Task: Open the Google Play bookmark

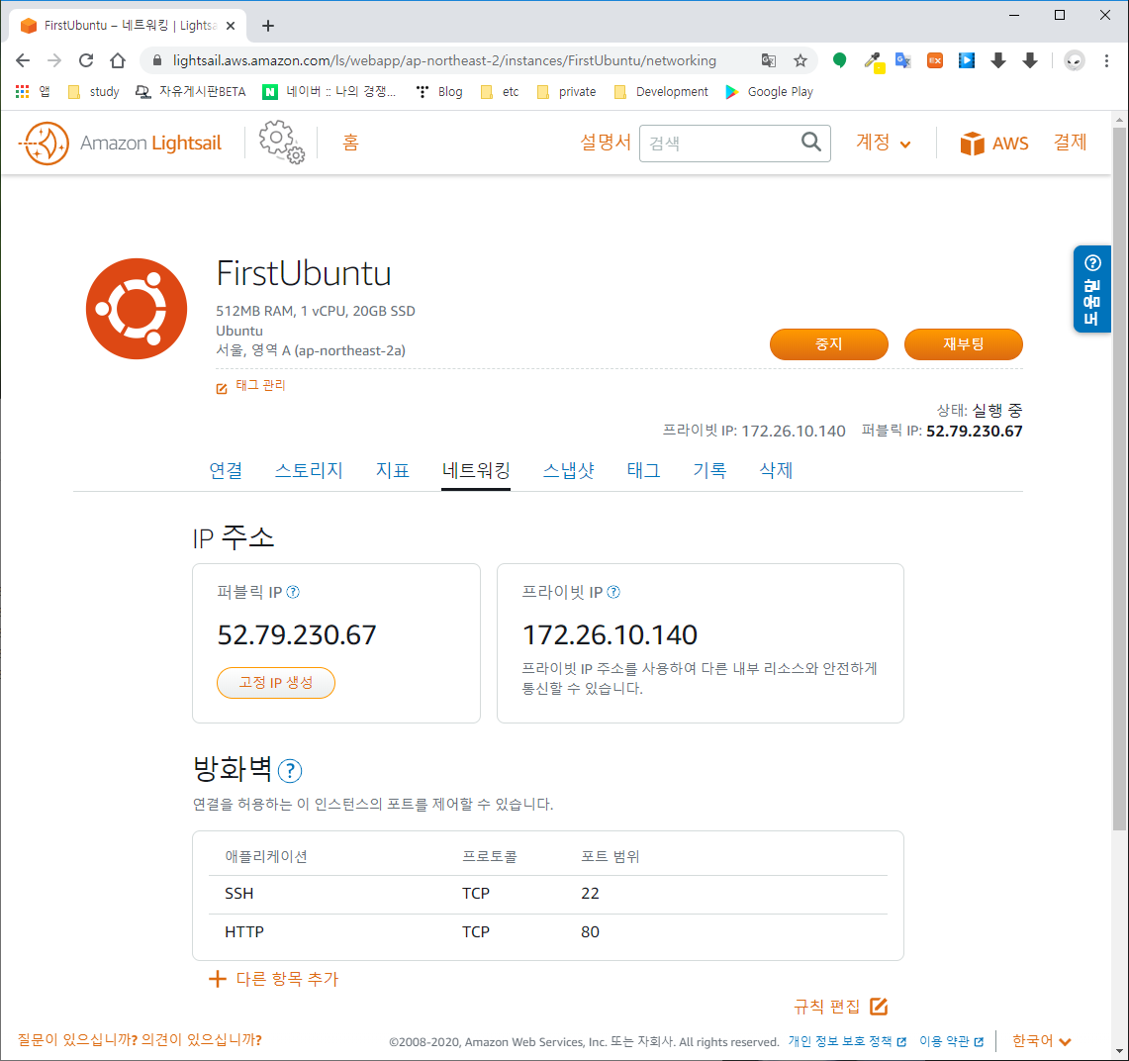Action: pyautogui.click(x=769, y=91)
